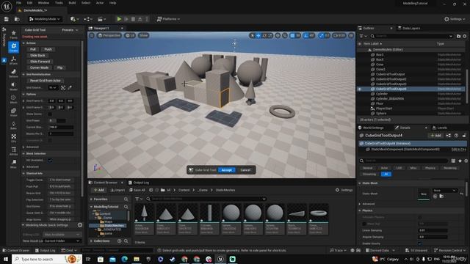Click the Slide Forward button

[40, 62]
